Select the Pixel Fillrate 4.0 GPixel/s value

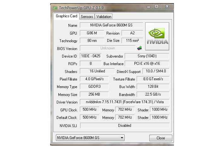[x=94, y=79]
